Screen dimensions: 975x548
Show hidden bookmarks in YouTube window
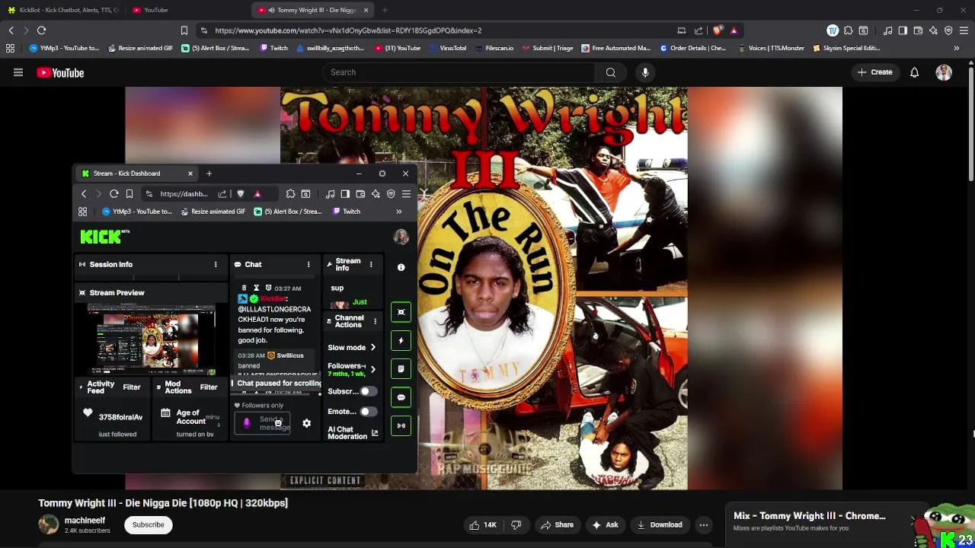point(956,48)
